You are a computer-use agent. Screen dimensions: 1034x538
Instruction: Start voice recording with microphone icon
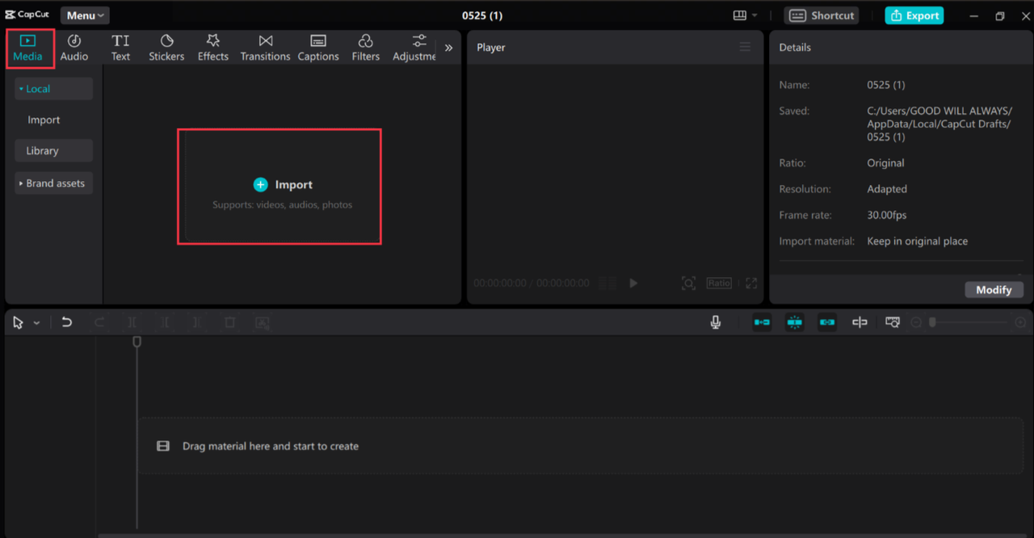(x=715, y=322)
